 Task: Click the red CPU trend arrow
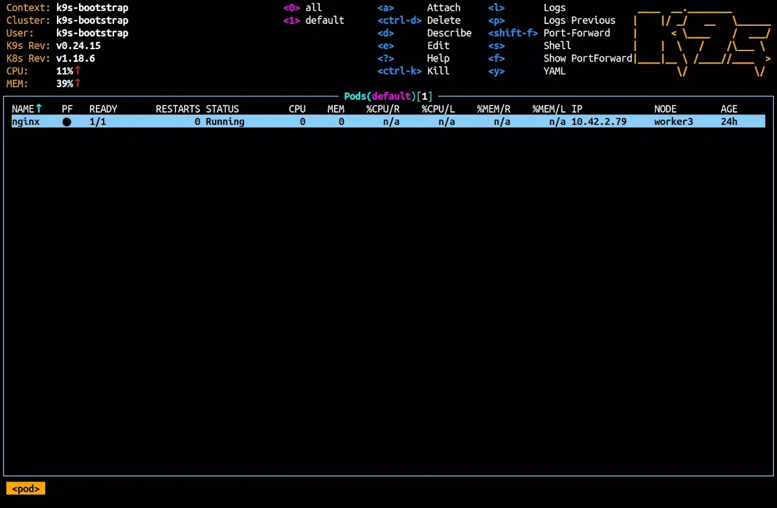(78, 71)
